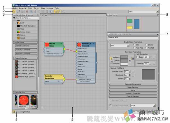The width and height of the screenshot is (170, 123).
Task: Click the red X Delete Selected icon
Action: (x=27, y=12)
